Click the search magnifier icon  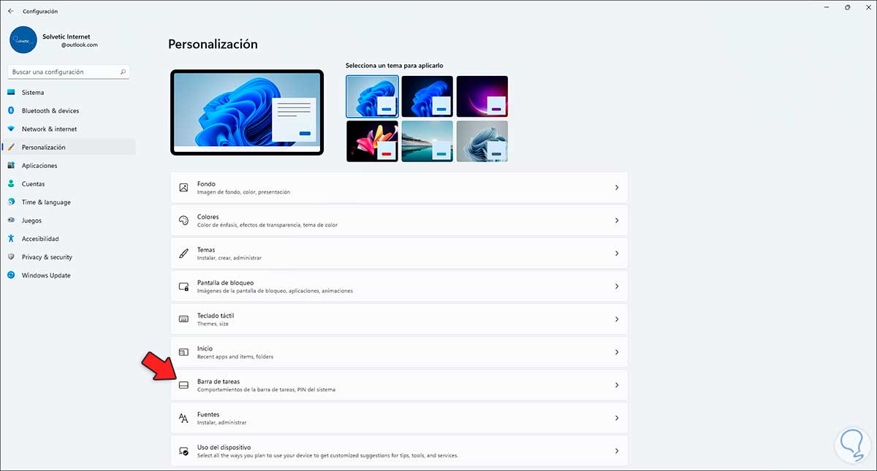[x=124, y=72]
